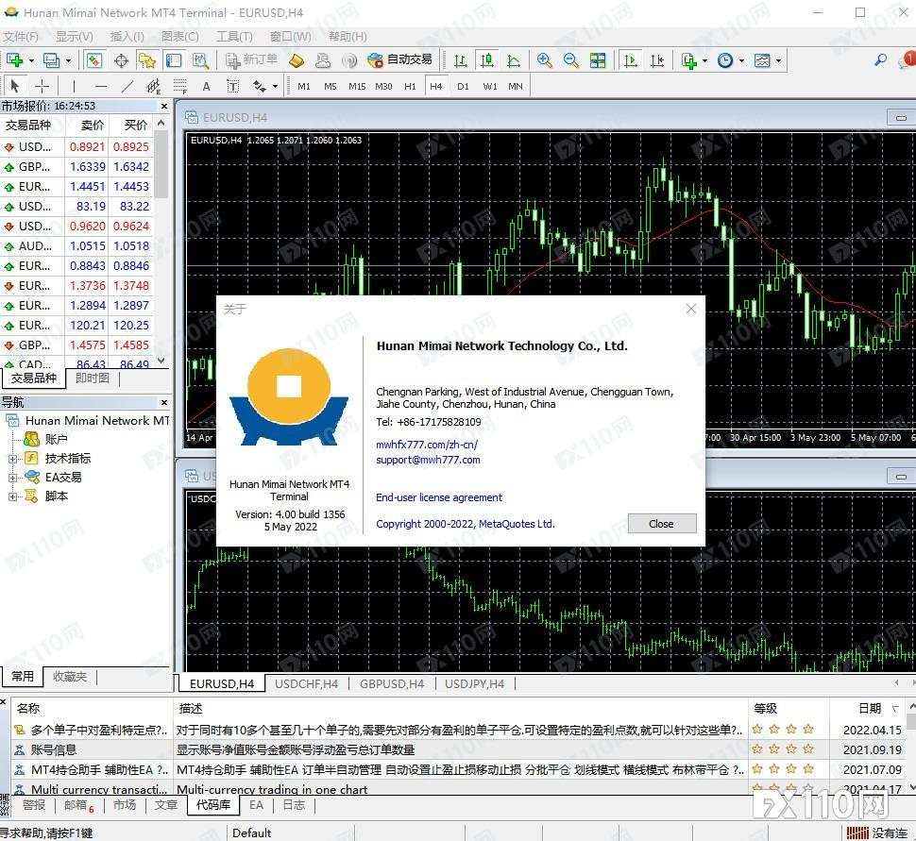Select the vertical line drawing tool
The height and width of the screenshot is (841, 916).
coord(75,87)
